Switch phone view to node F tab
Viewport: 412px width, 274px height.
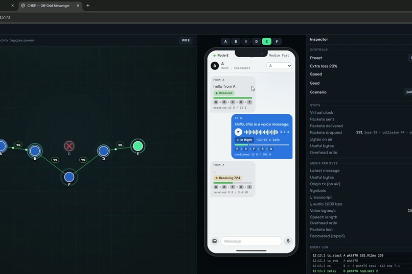point(277,41)
